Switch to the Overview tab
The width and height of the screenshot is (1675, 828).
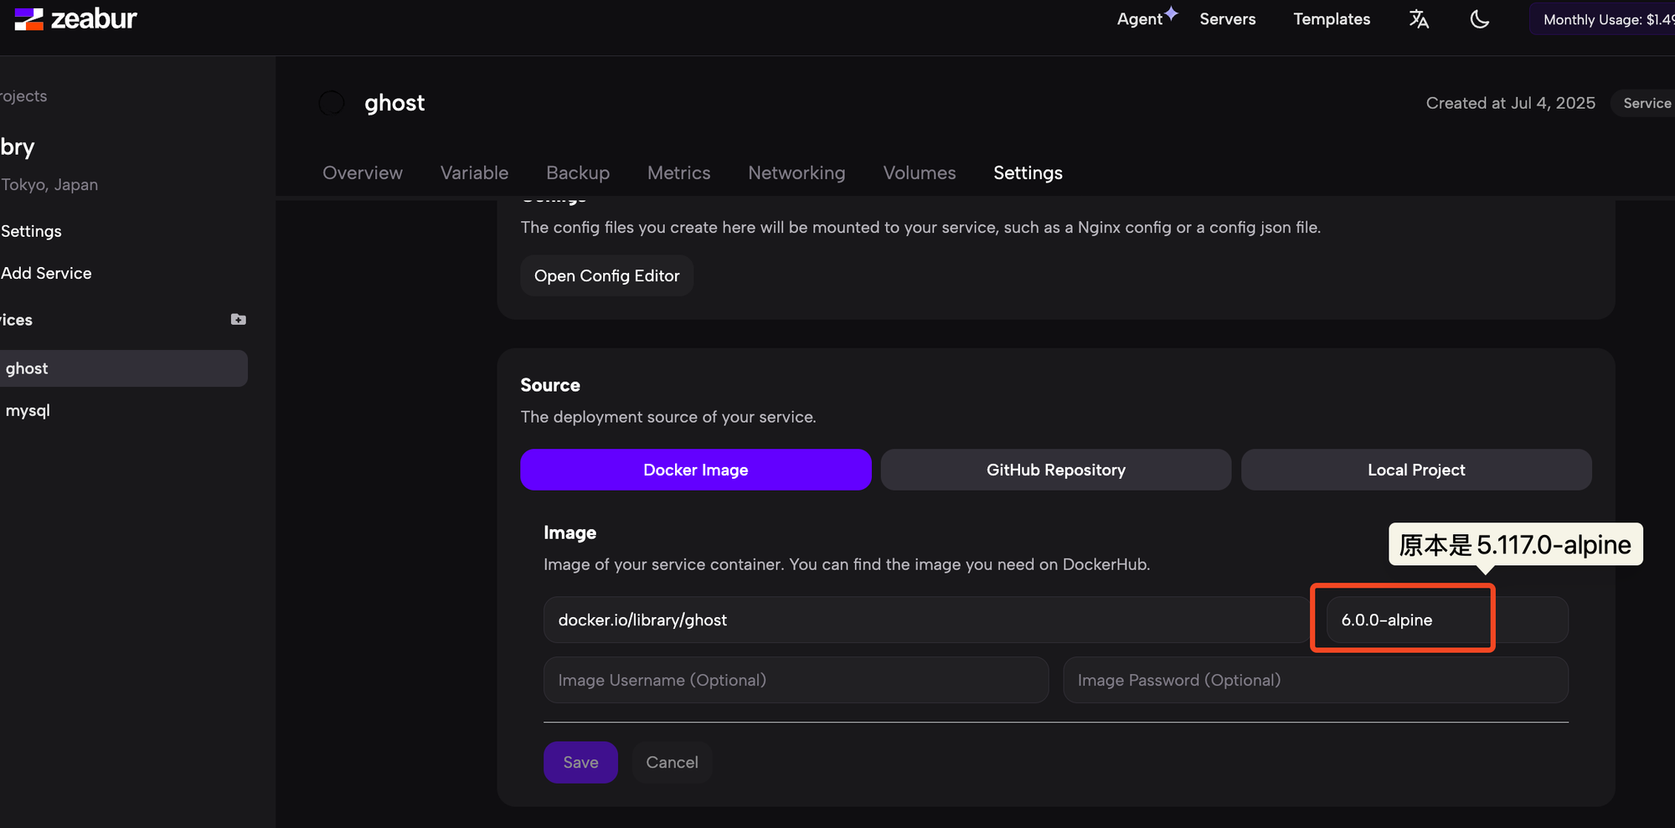[363, 172]
